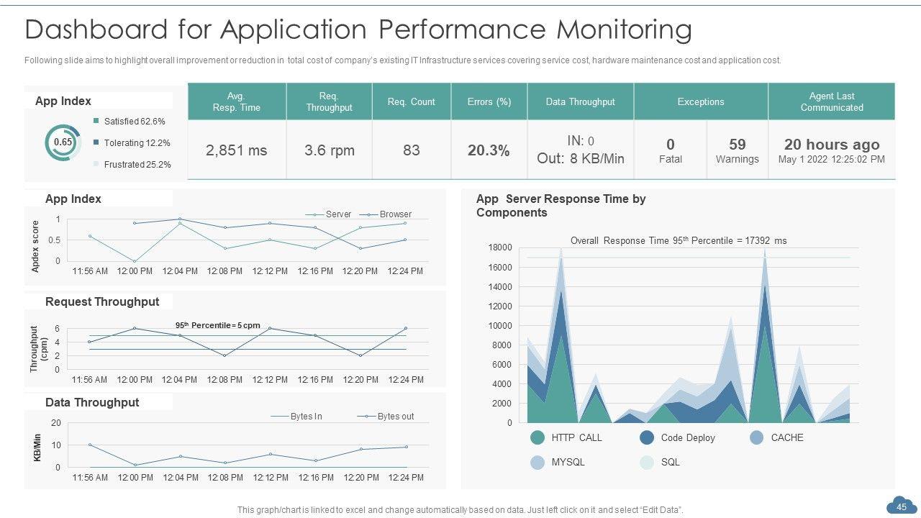Viewport: 921px width, 518px height.
Task: Click the Request Throughput chart title
Action: pos(102,301)
